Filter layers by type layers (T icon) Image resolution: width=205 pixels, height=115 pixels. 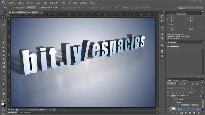click(189, 84)
